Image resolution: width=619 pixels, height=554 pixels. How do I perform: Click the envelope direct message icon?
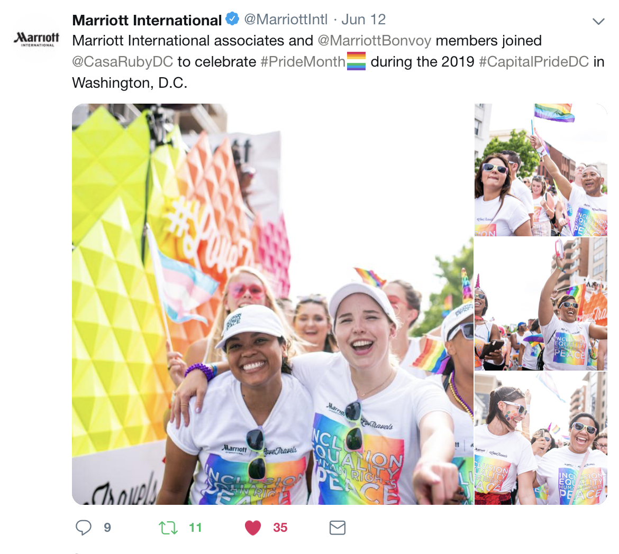tap(338, 528)
